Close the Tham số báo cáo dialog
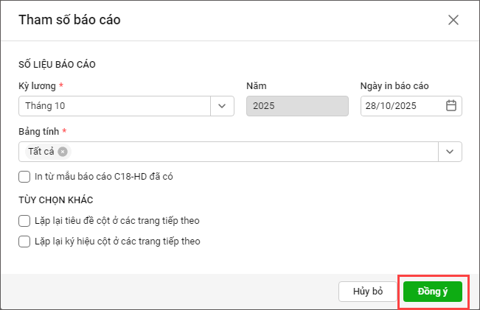This screenshot has width=480, height=310. point(453,20)
